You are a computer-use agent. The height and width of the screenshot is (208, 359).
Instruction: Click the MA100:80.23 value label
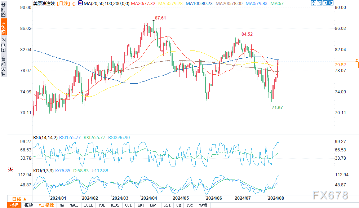pos(199,4)
